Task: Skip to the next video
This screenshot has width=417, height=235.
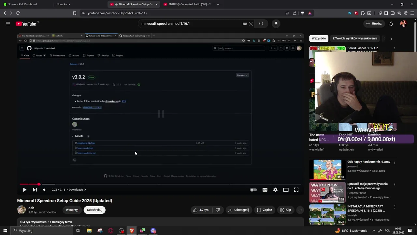Action: click(35, 190)
